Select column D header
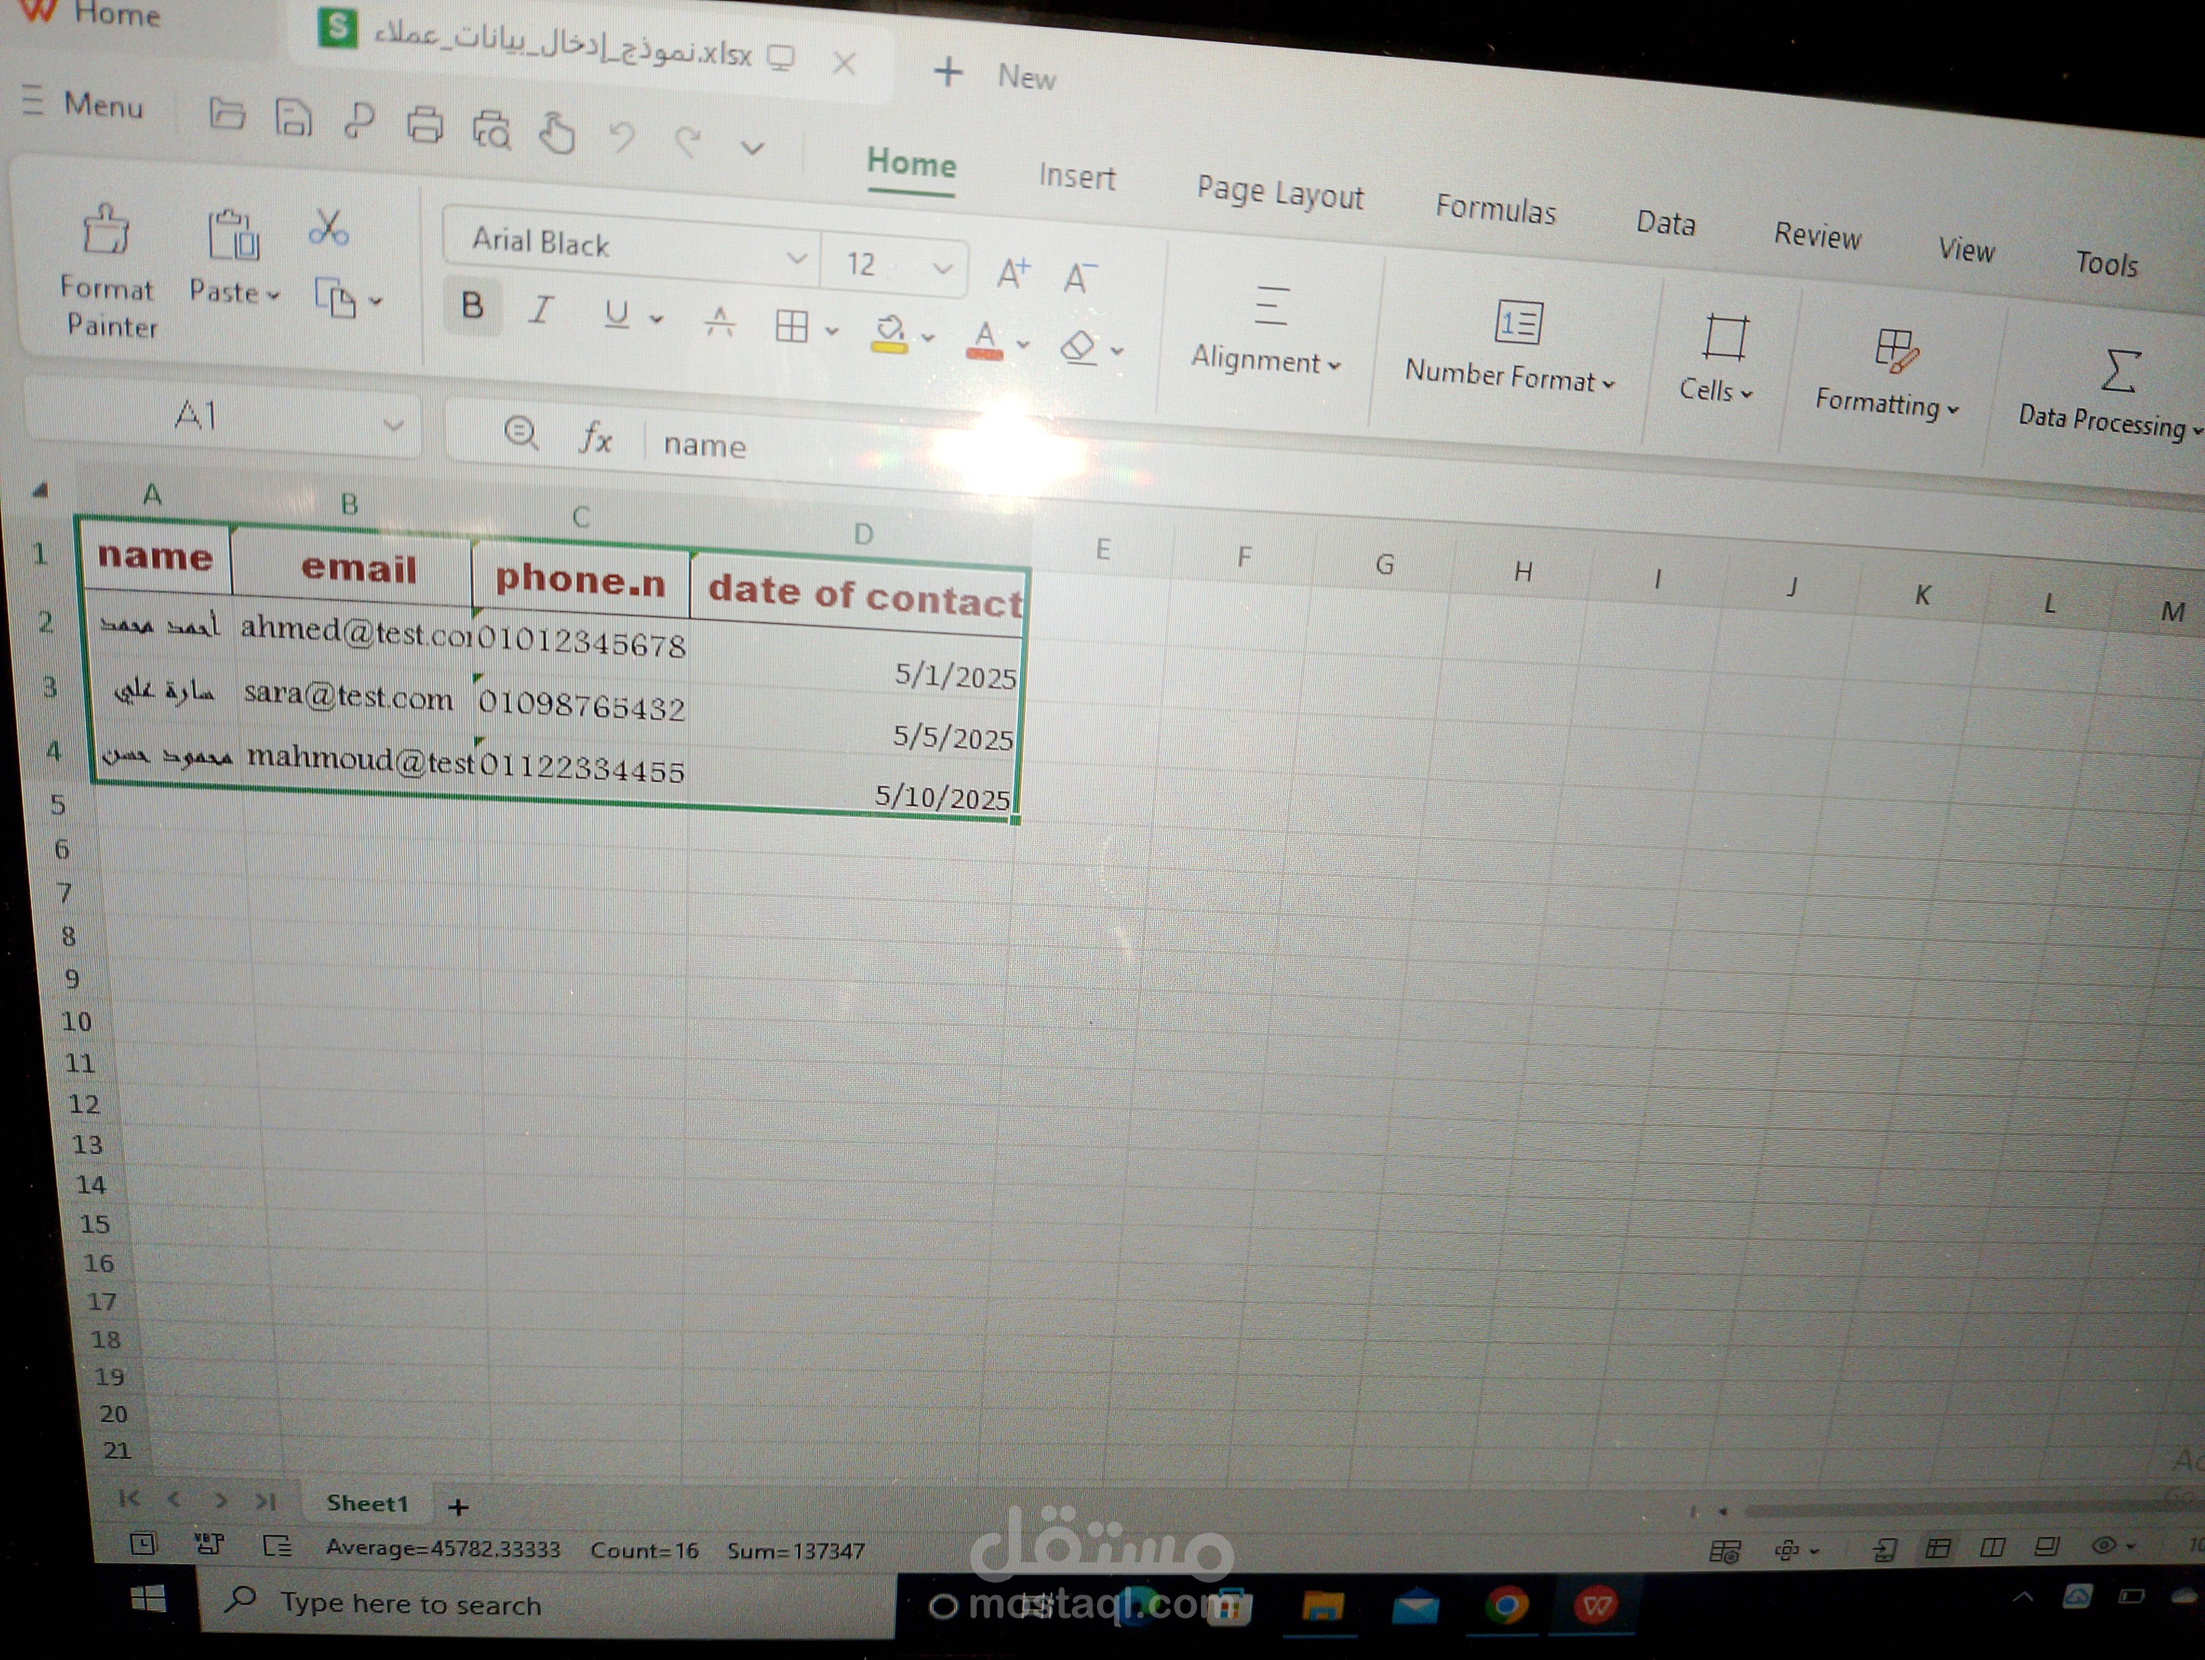The image size is (2205, 1660). 863,534
